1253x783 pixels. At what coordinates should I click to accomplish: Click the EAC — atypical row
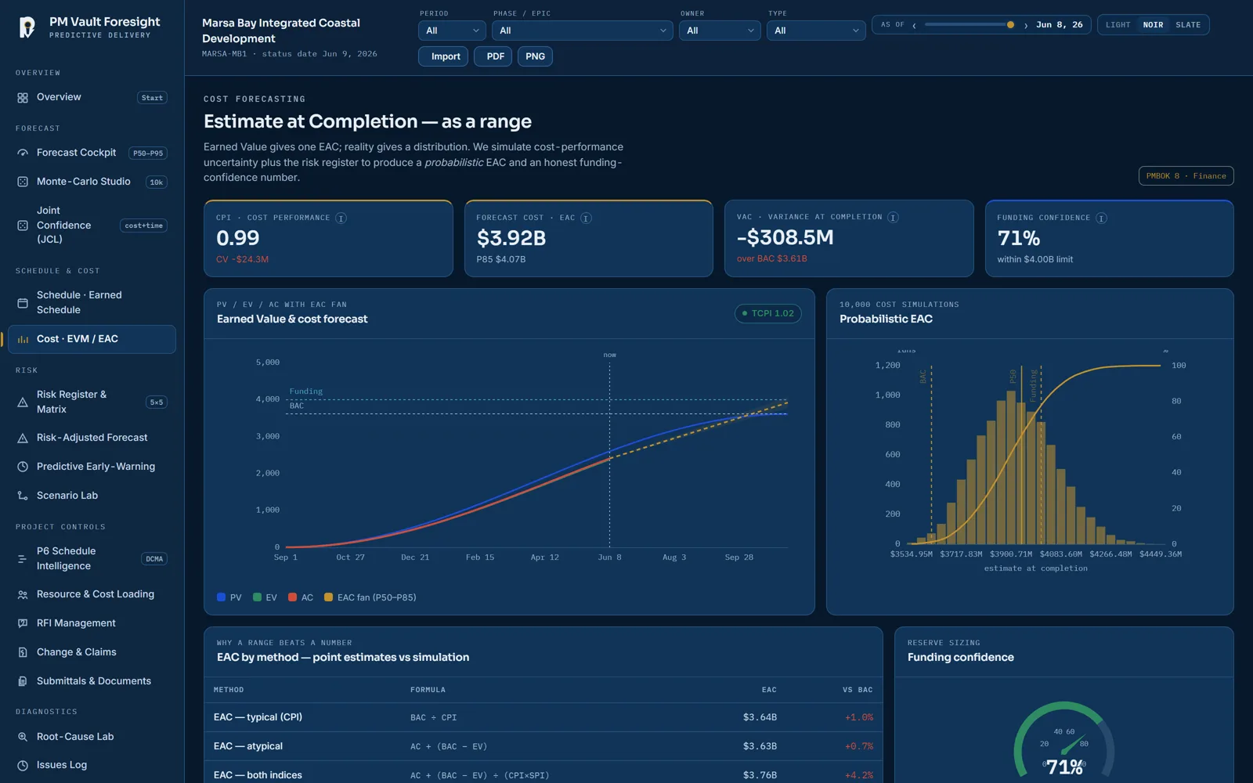(x=543, y=746)
